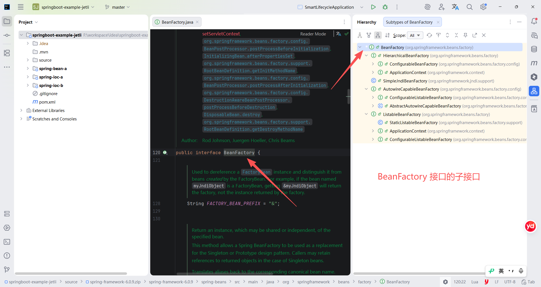The image size is (541, 287).
Task: Open main hamburger menu
Action: click(x=21, y=7)
